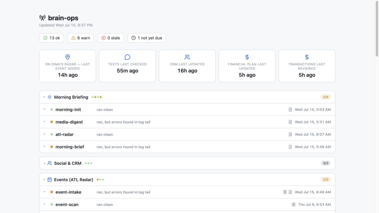Click the dollar icon on Financial Plan card

pyautogui.click(x=247, y=57)
